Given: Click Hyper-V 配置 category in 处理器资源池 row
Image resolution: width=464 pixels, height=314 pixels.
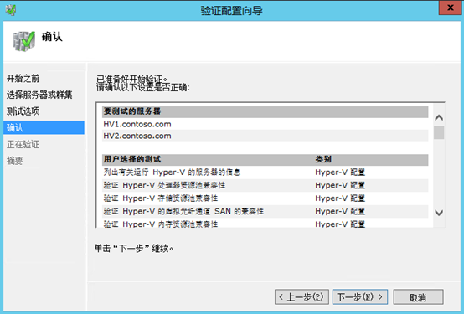Looking at the screenshot, I should tap(340, 185).
